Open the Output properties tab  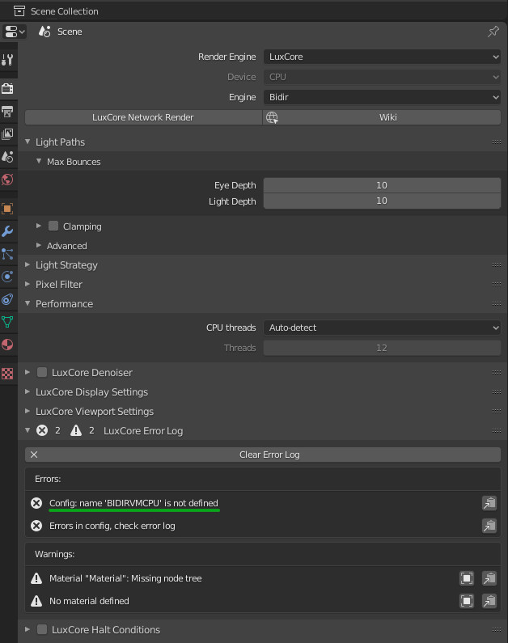pos(8,110)
